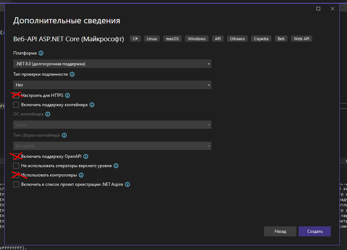This screenshot has height=250, width=347.
Task: Click info icon next to Настроить для HTTPS
Action: tap(67, 95)
